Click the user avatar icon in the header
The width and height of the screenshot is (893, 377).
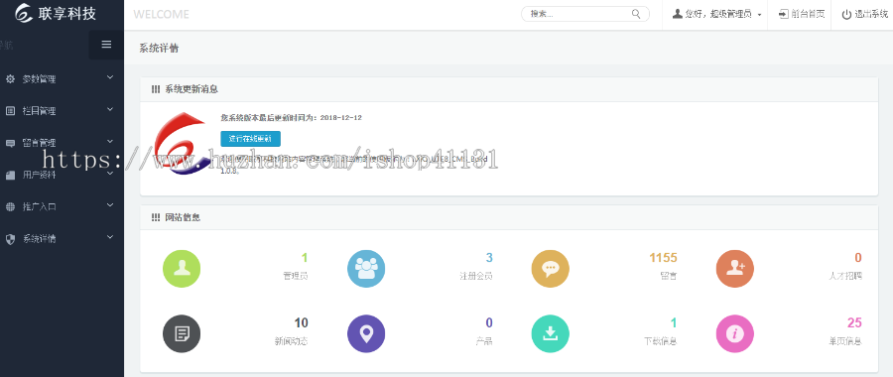(677, 14)
